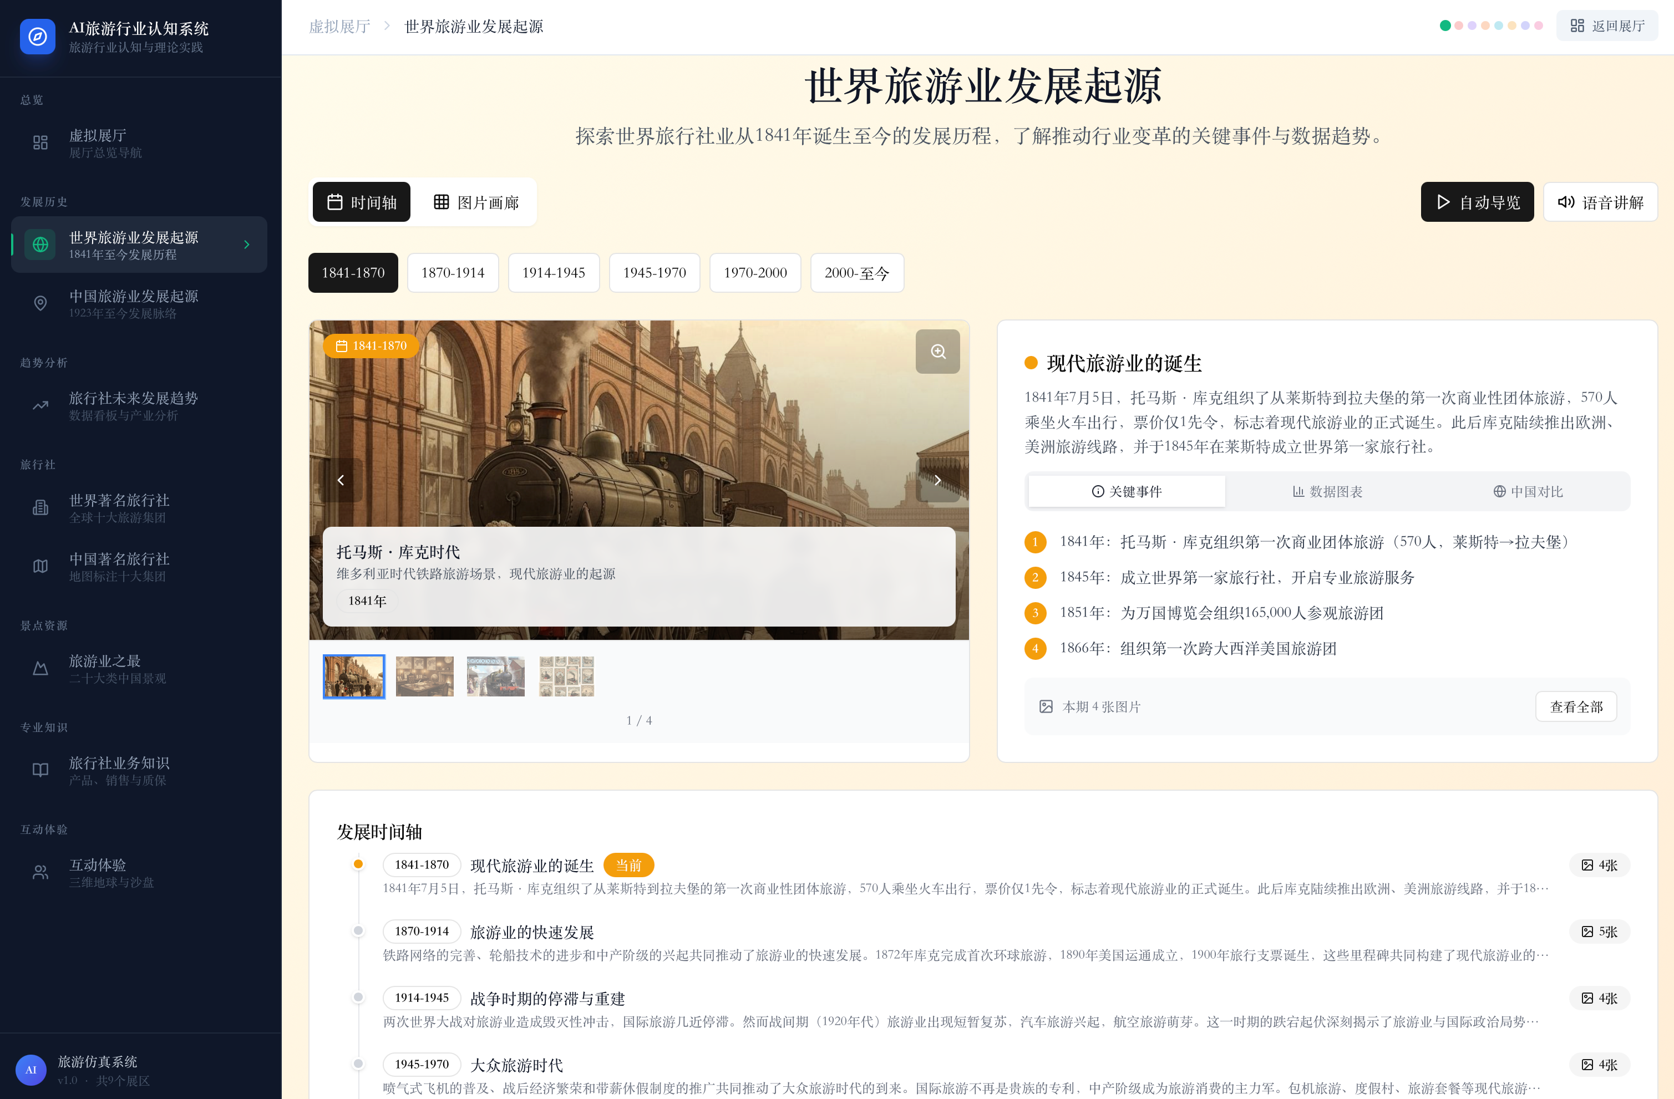1674x1099 pixels.
Task: Click building icon for 世界著名旅行社
Action: coord(41,508)
